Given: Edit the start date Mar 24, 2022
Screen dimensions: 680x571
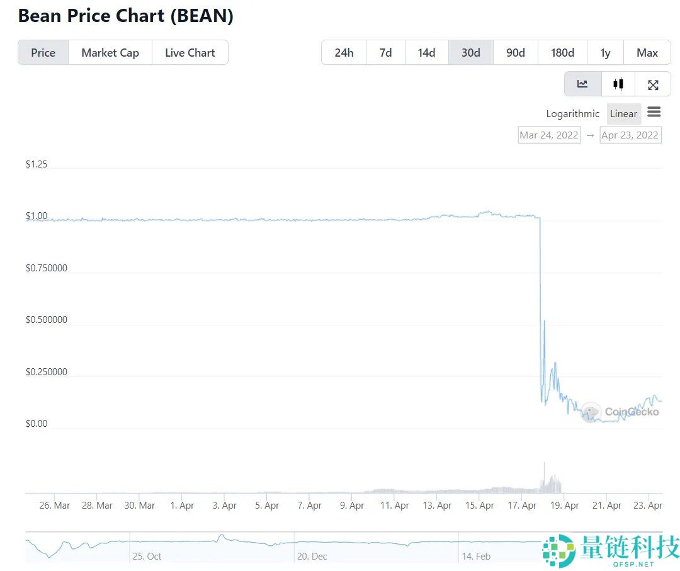Looking at the screenshot, I should 549,135.
